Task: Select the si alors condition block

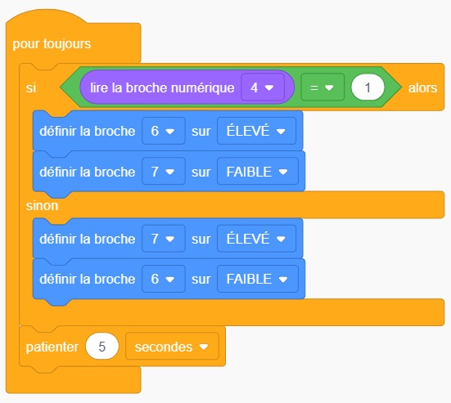Action: [x=31, y=87]
